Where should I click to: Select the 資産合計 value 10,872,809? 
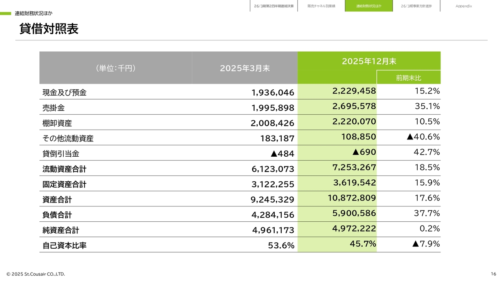(351, 198)
